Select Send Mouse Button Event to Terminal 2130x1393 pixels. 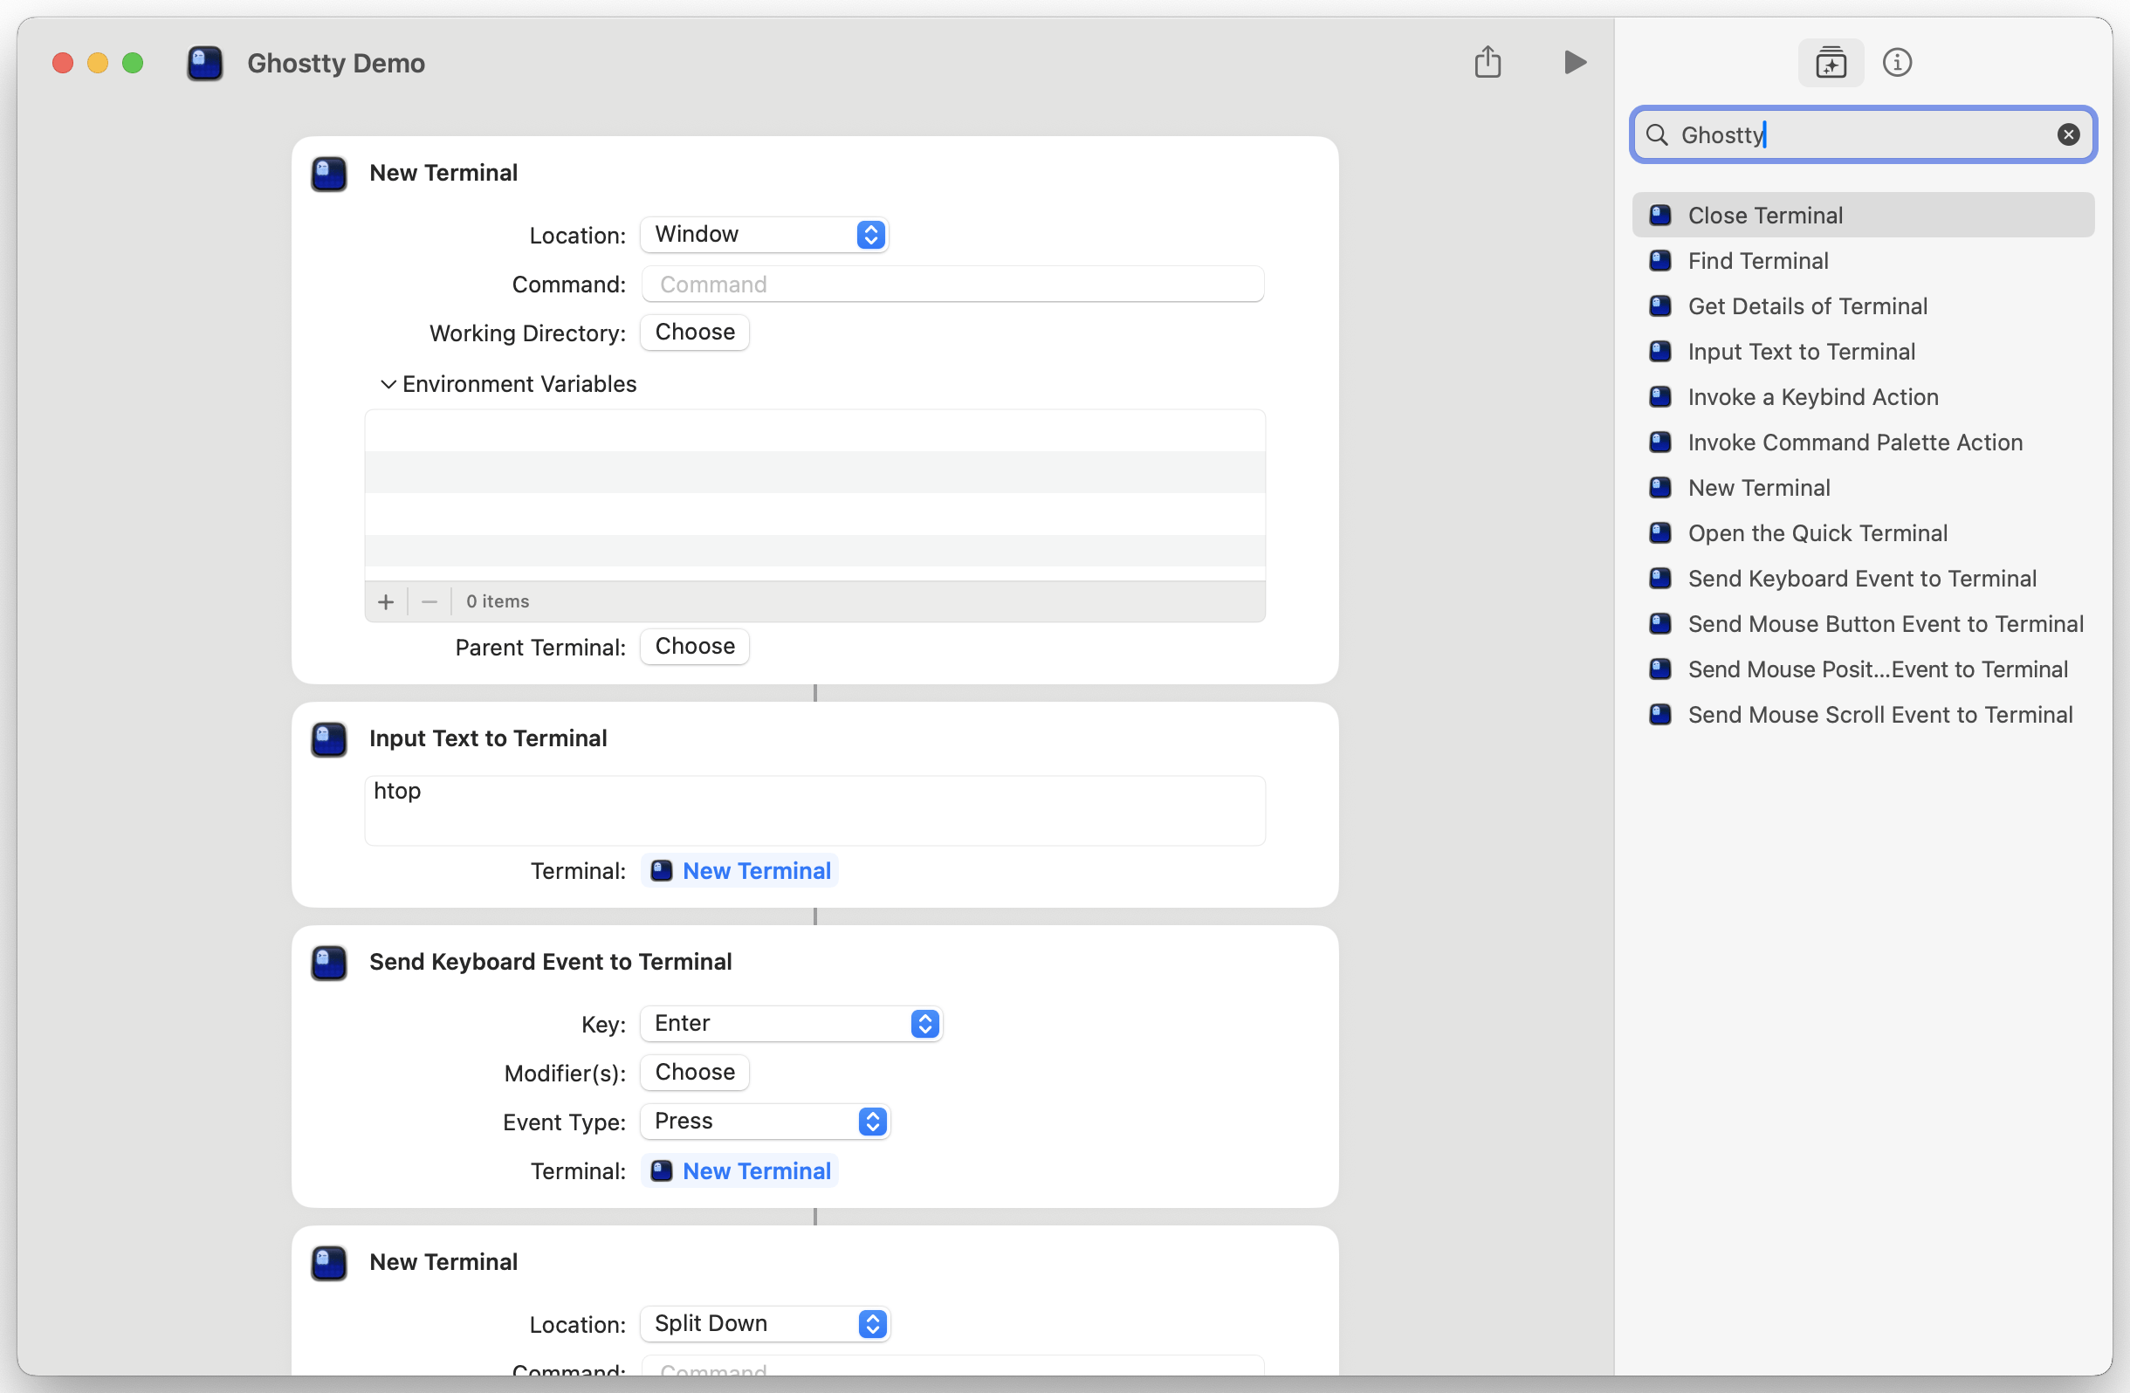tap(1862, 623)
